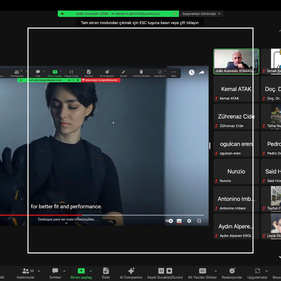The height and width of the screenshot is (281, 281).
Task: Click Novo Compar in the shared toolbar
Action: click(55, 73)
